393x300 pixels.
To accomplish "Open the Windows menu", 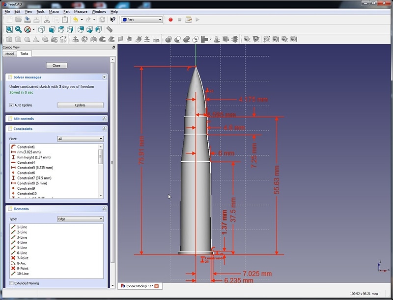I will (99, 11).
